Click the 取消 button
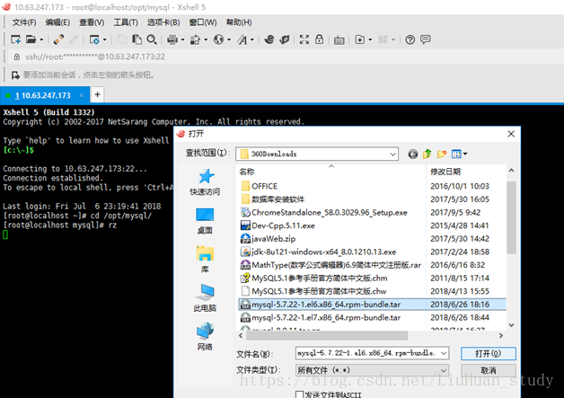 (x=488, y=370)
